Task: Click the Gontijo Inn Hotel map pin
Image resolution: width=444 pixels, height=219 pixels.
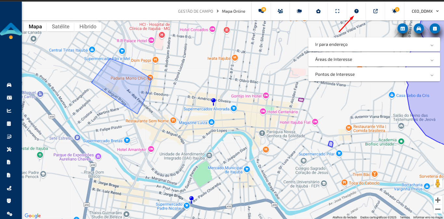Action: coord(266,95)
